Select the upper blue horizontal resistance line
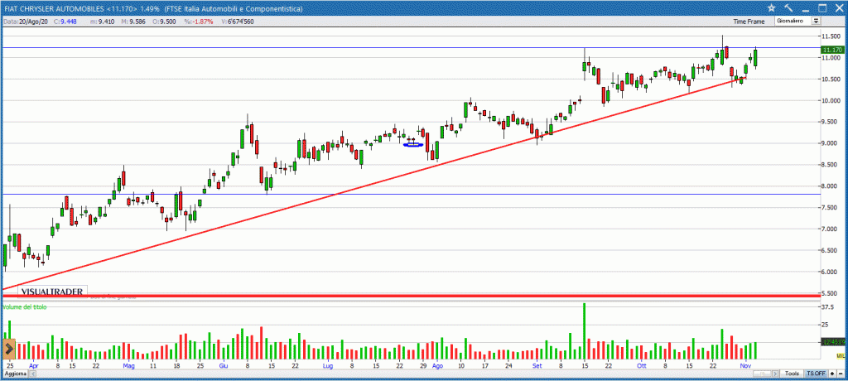Image resolution: width=848 pixels, height=381 pixels. pos(411,48)
